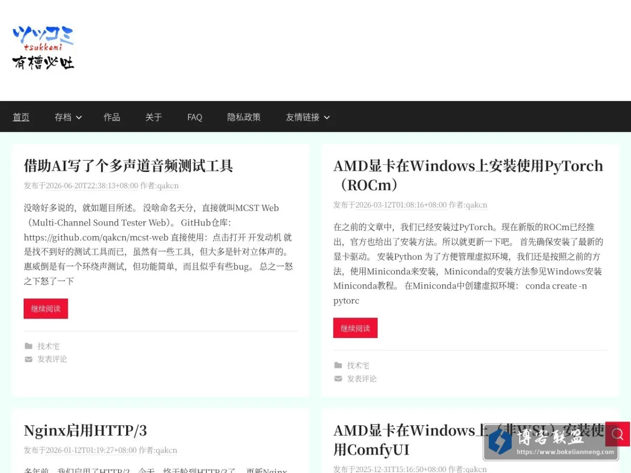Click the text https://github.com/qakcn/mcst-web
This screenshot has height=473, width=631.
(96, 237)
